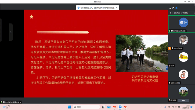Select the red third layout view icon

[177, 8]
